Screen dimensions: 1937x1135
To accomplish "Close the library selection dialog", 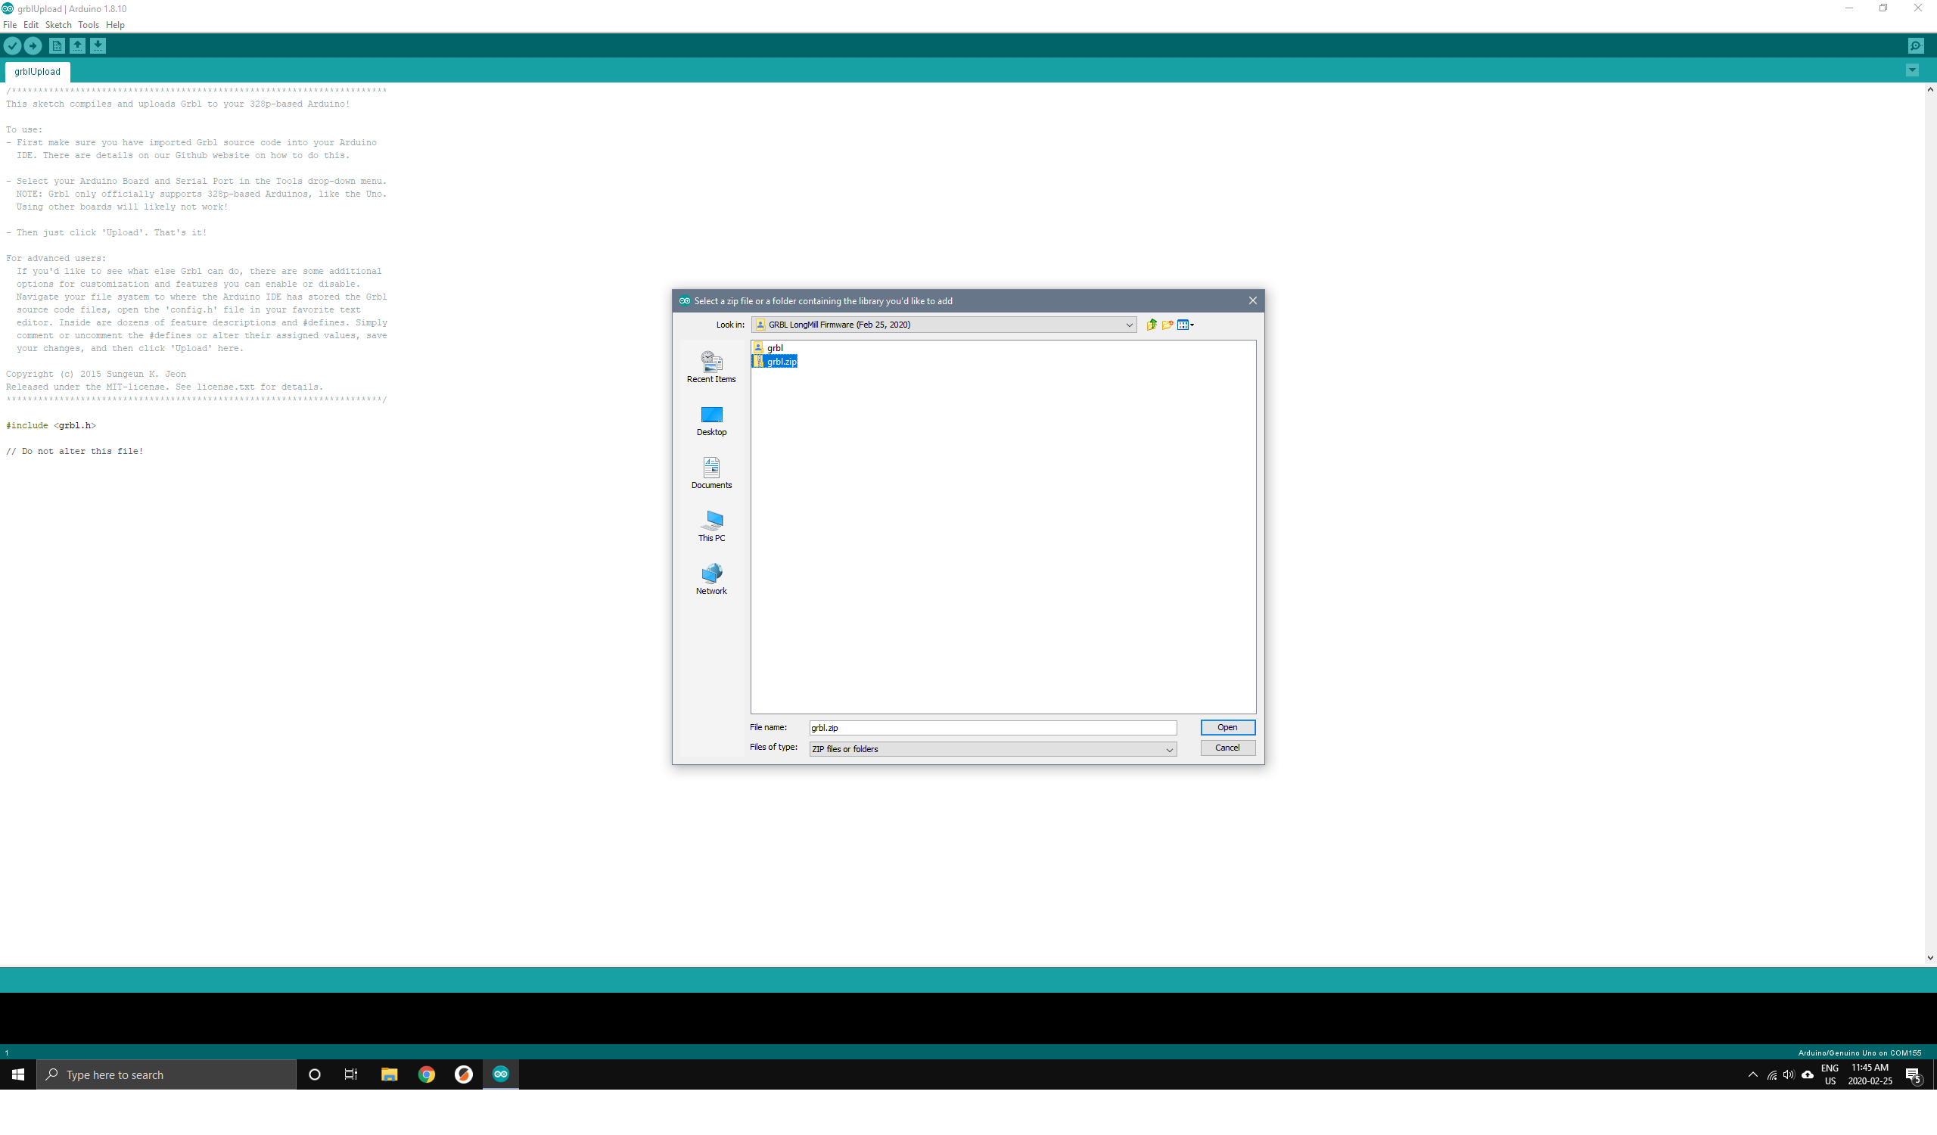I will click(x=1253, y=300).
